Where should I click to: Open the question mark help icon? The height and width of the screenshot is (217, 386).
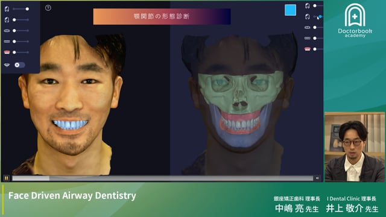(x=48, y=8)
